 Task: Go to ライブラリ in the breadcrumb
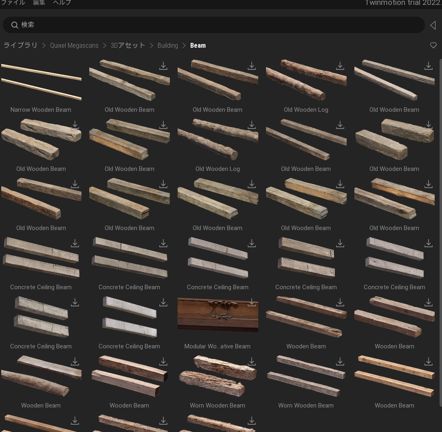(x=20, y=45)
